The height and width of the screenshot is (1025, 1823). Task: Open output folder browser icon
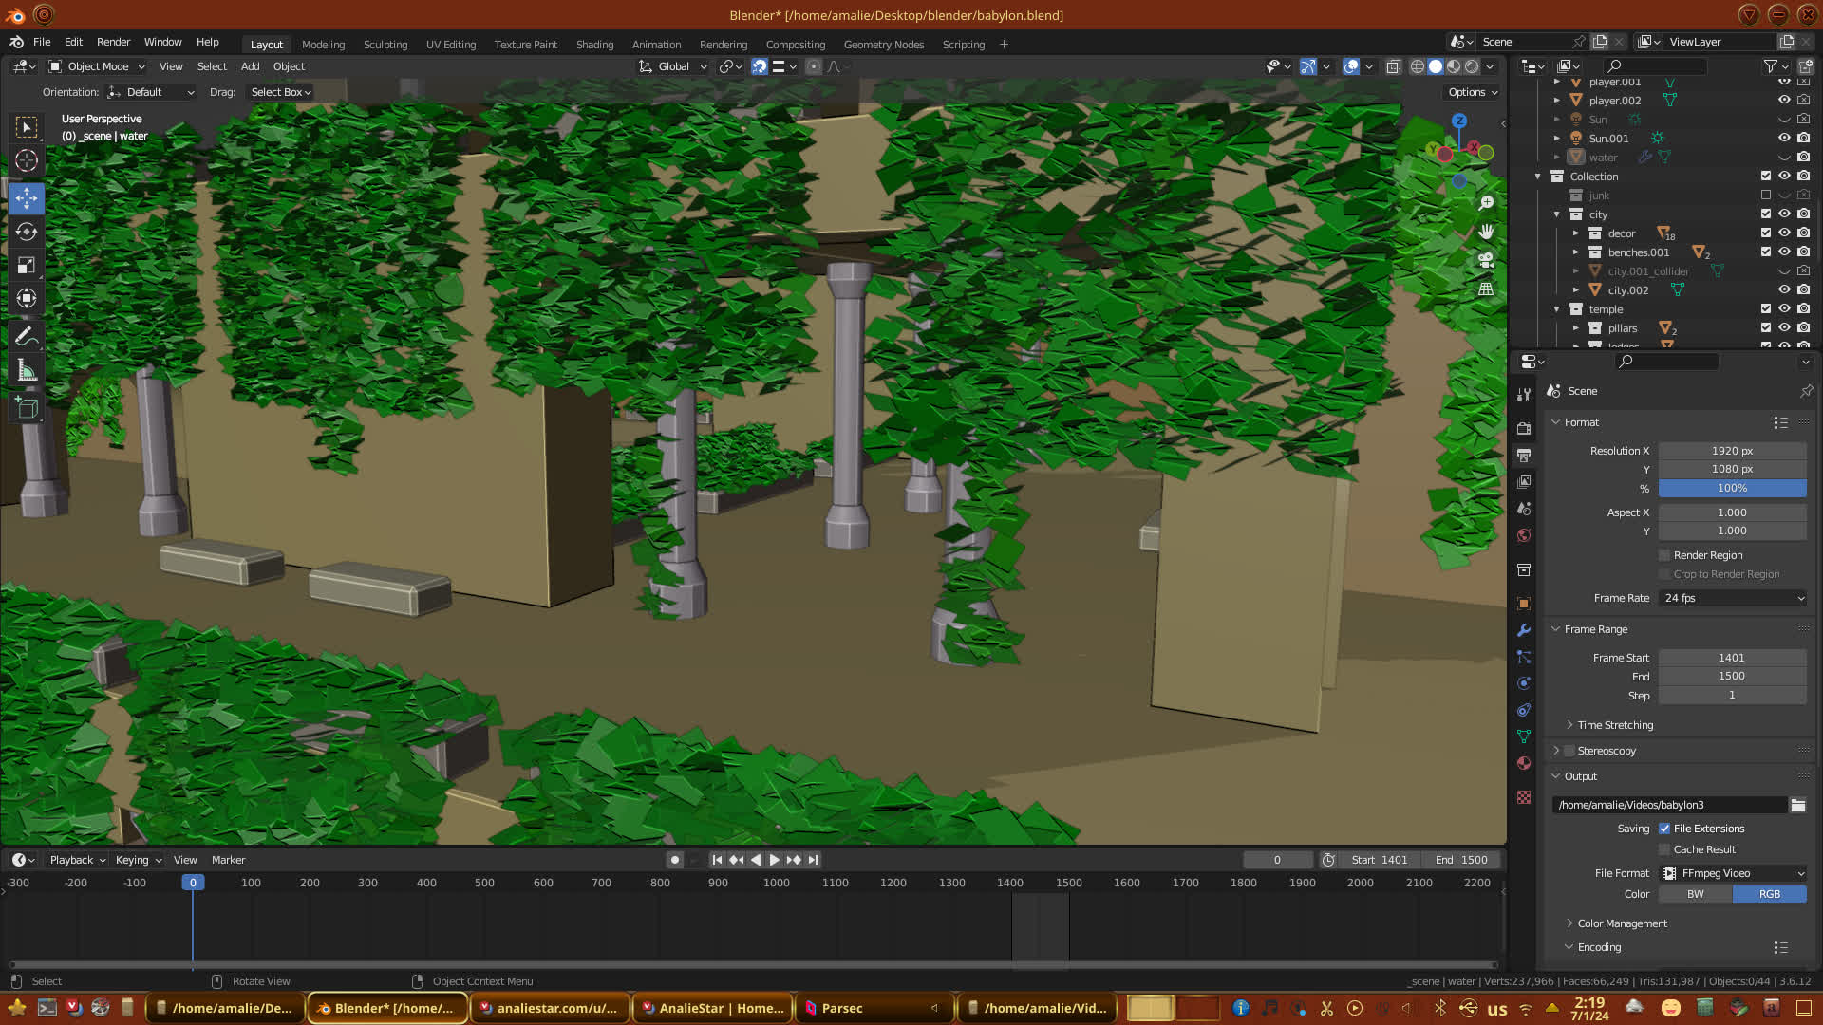1798,805
